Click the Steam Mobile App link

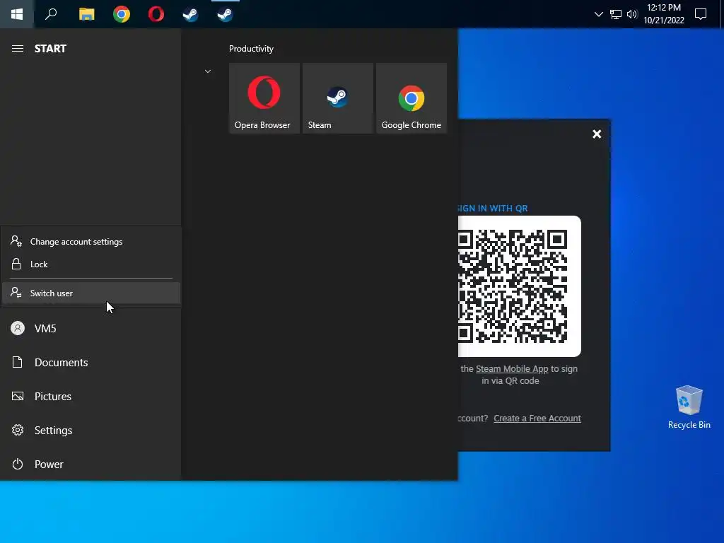(512, 369)
